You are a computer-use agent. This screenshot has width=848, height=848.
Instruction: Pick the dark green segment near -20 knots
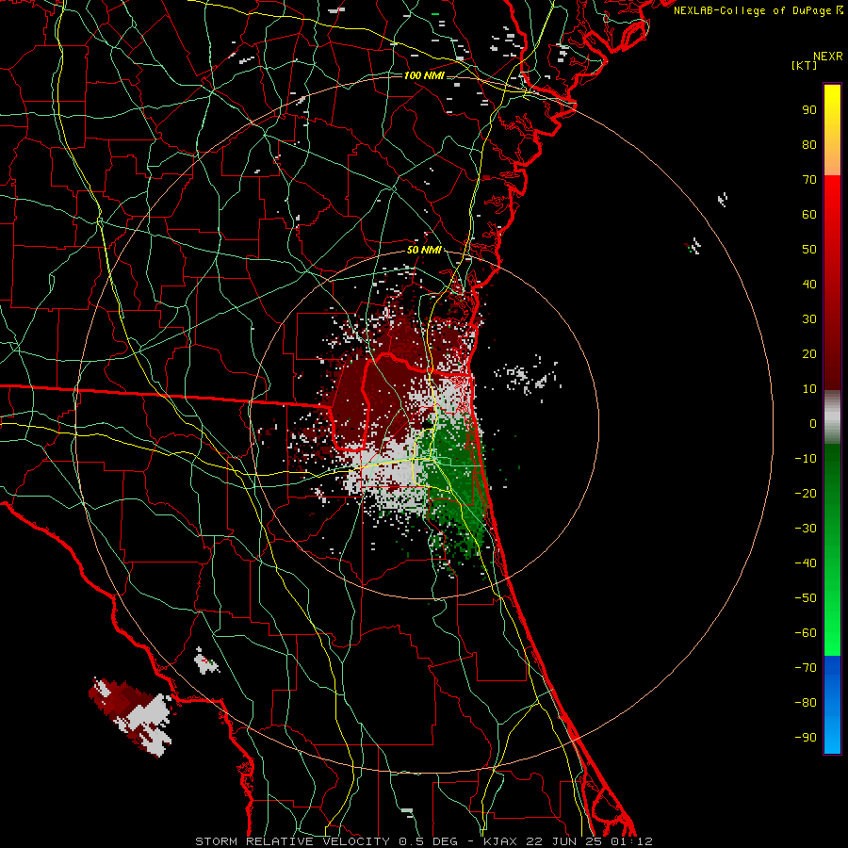(832, 487)
